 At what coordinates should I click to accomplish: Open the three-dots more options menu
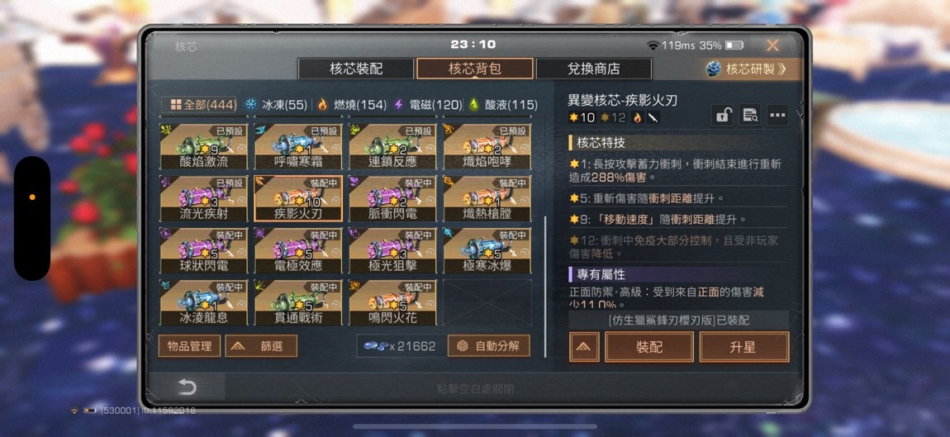point(777,115)
